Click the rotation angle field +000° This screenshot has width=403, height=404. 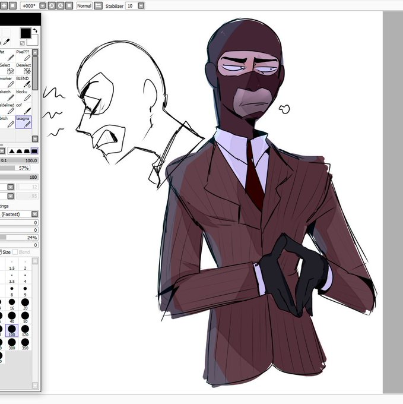(29, 6)
